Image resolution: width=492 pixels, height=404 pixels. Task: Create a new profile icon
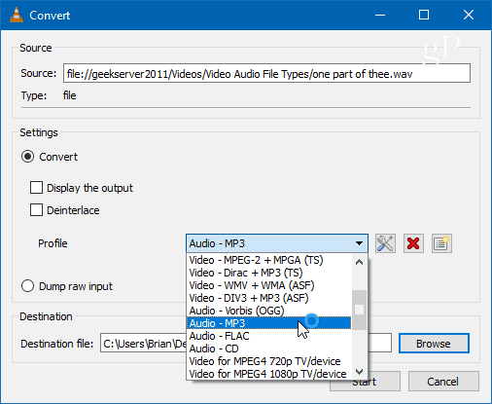click(441, 243)
